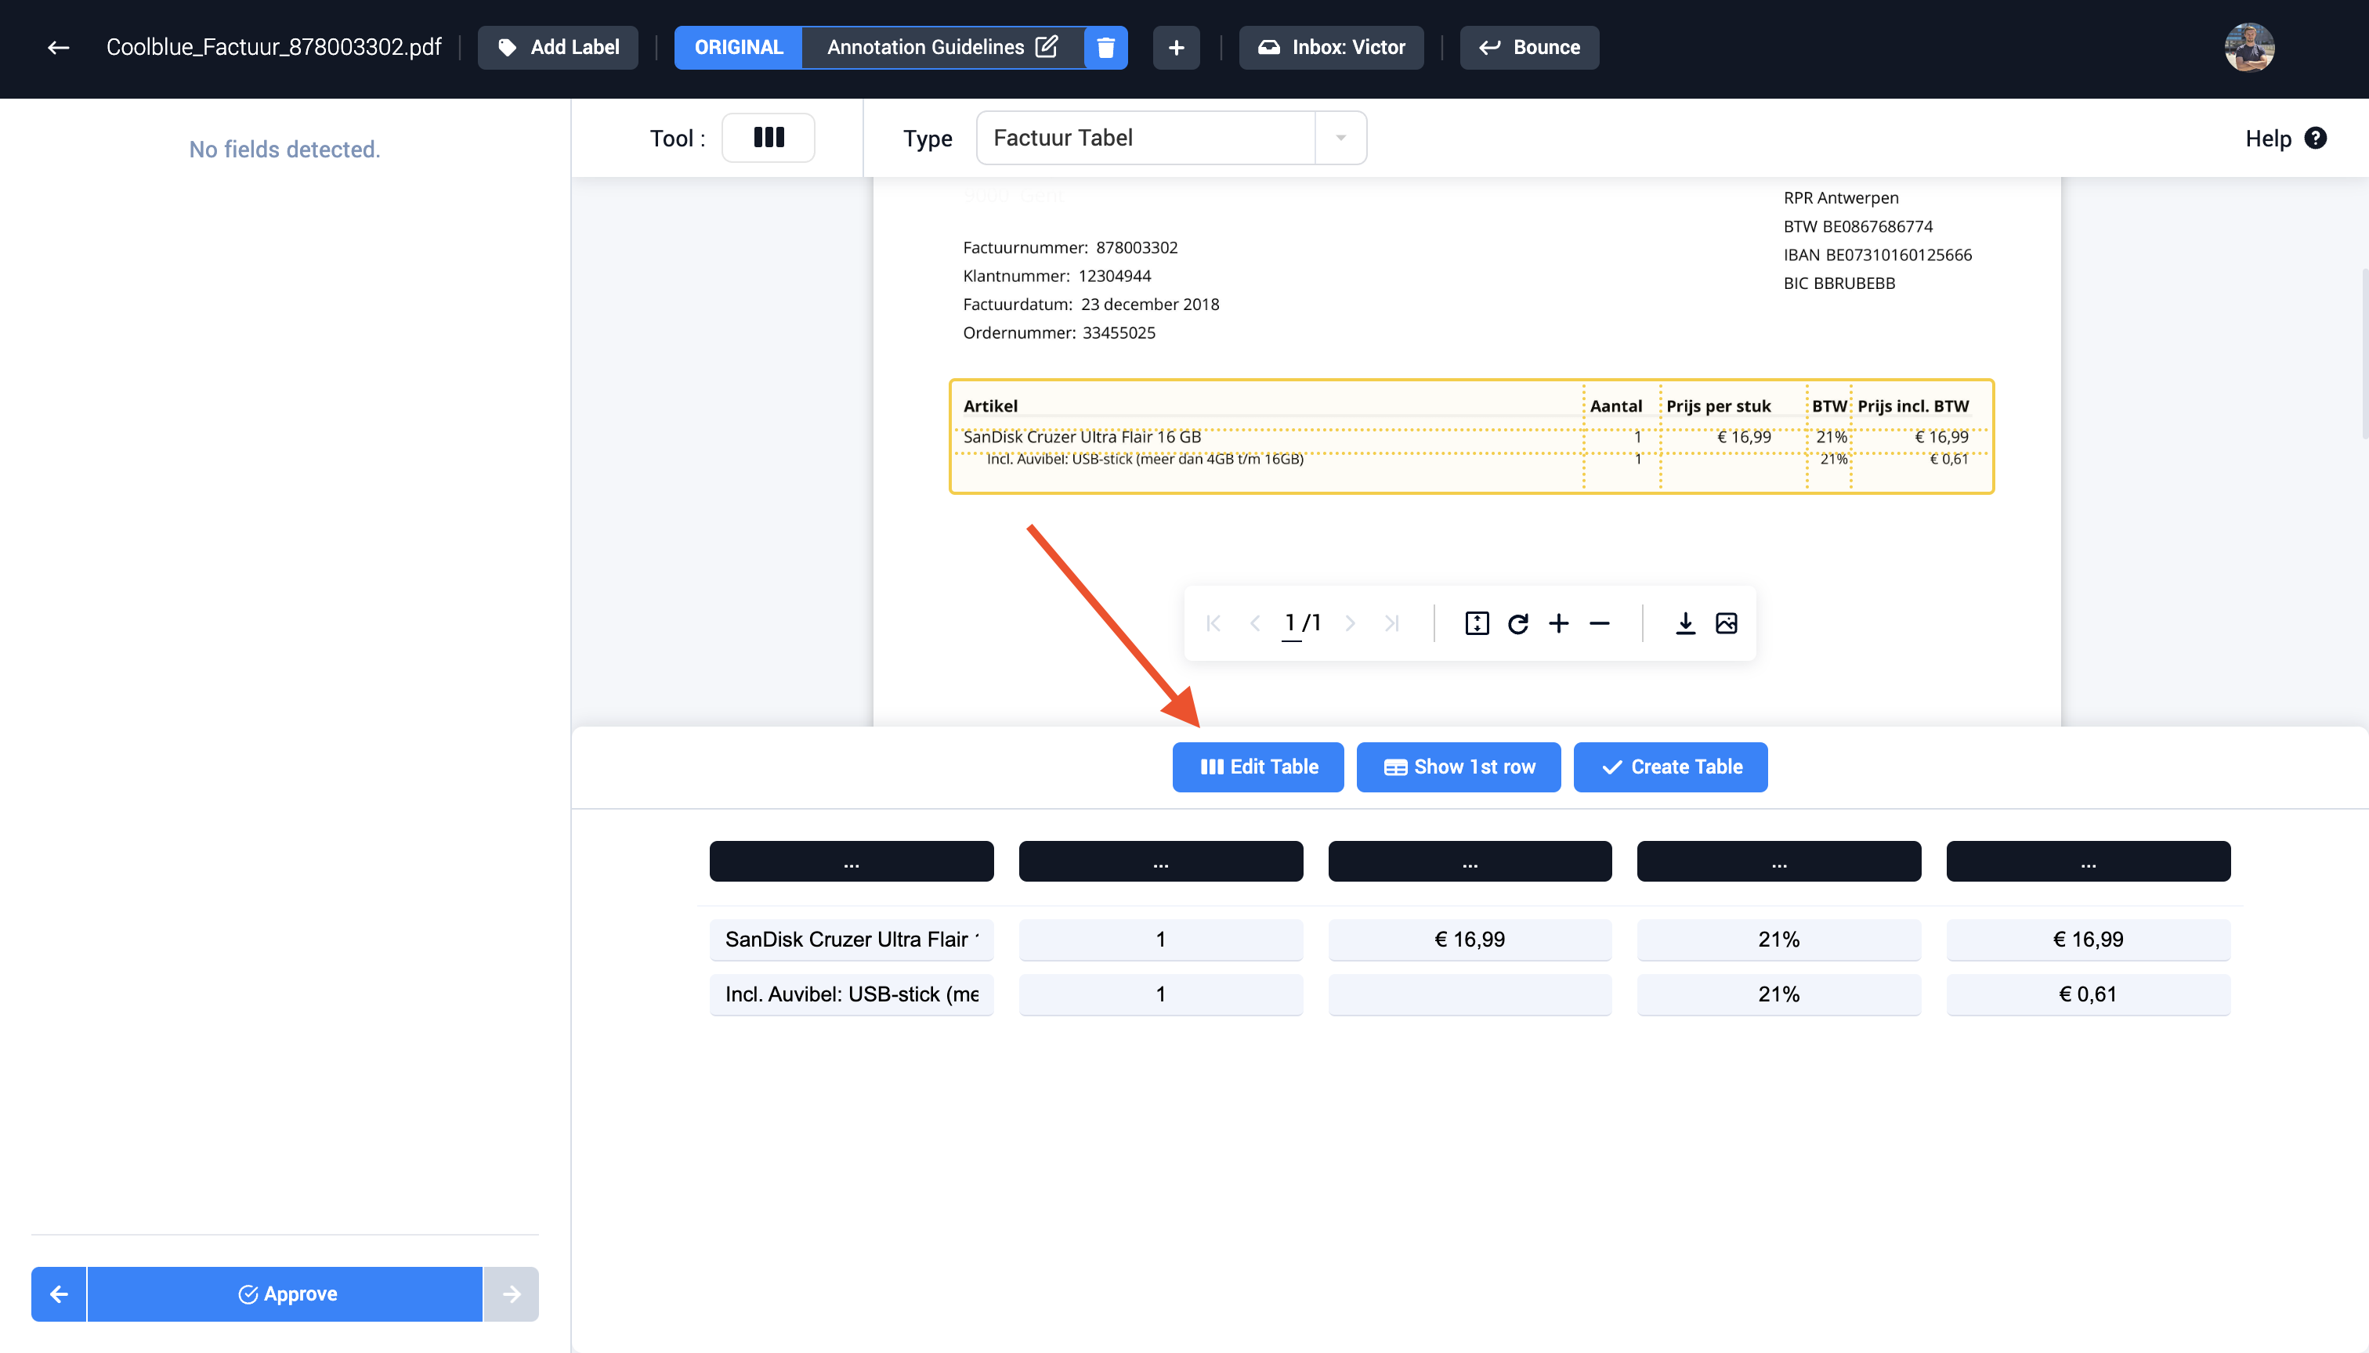Click the plus button in the top bar
The height and width of the screenshot is (1353, 2369).
click(x=1176, y=48)
